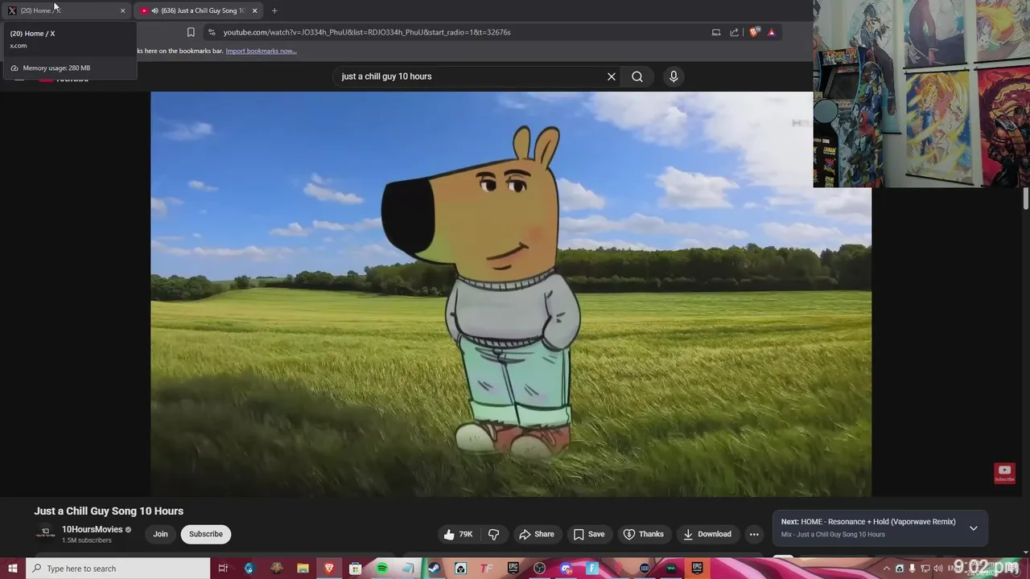This screenshot has height=579, width=1030.
Task: Open the Windows Start menu
Action: (x=13, y=569)
